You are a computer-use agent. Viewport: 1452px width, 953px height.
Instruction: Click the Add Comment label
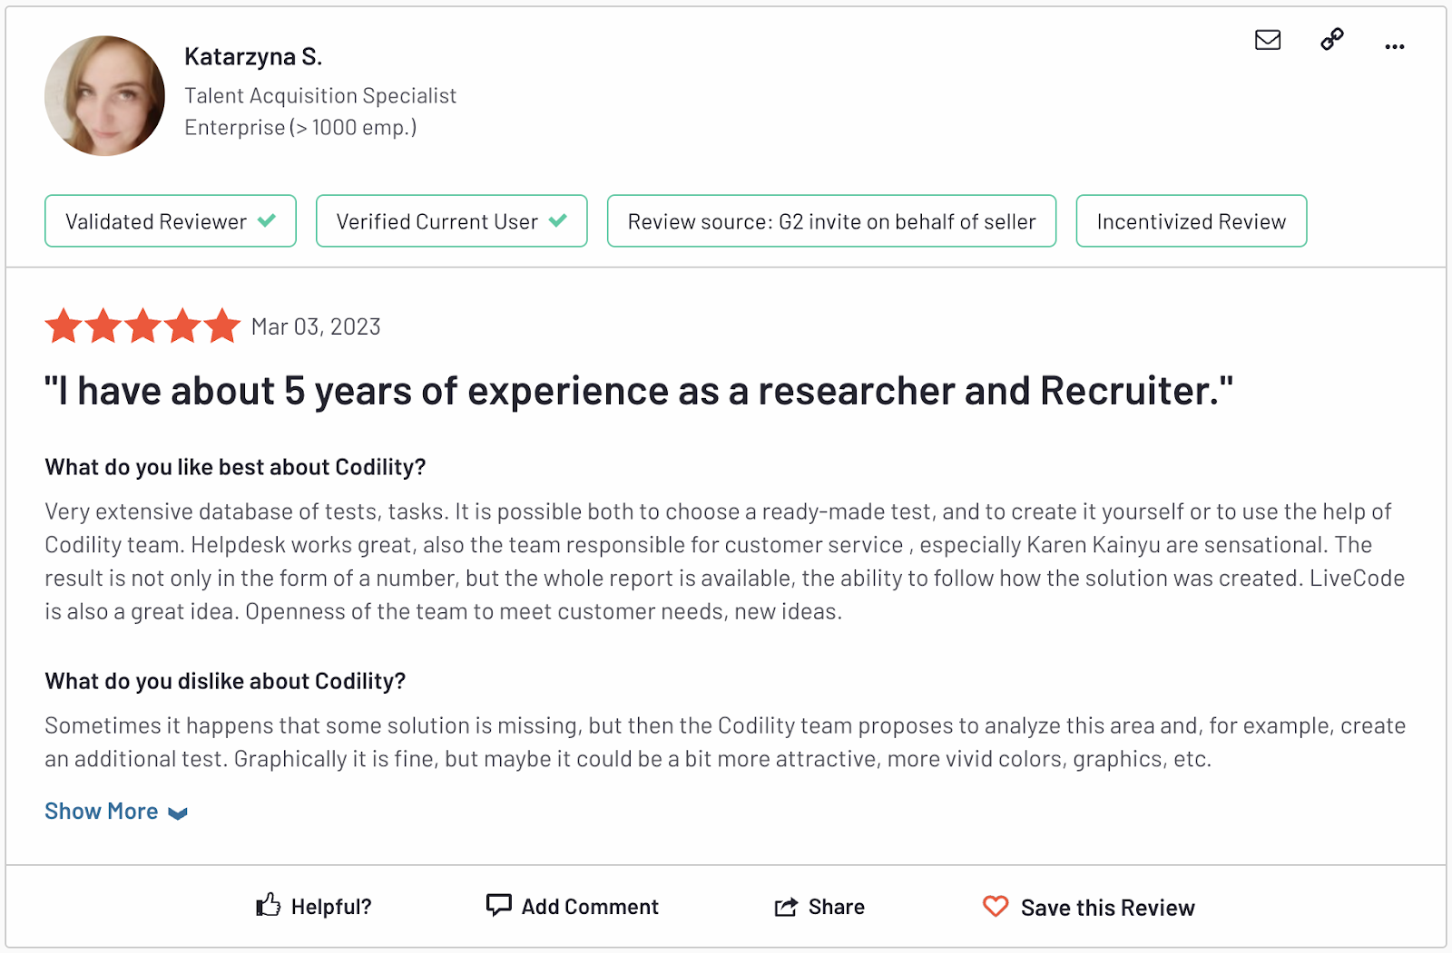click(590, 907)
